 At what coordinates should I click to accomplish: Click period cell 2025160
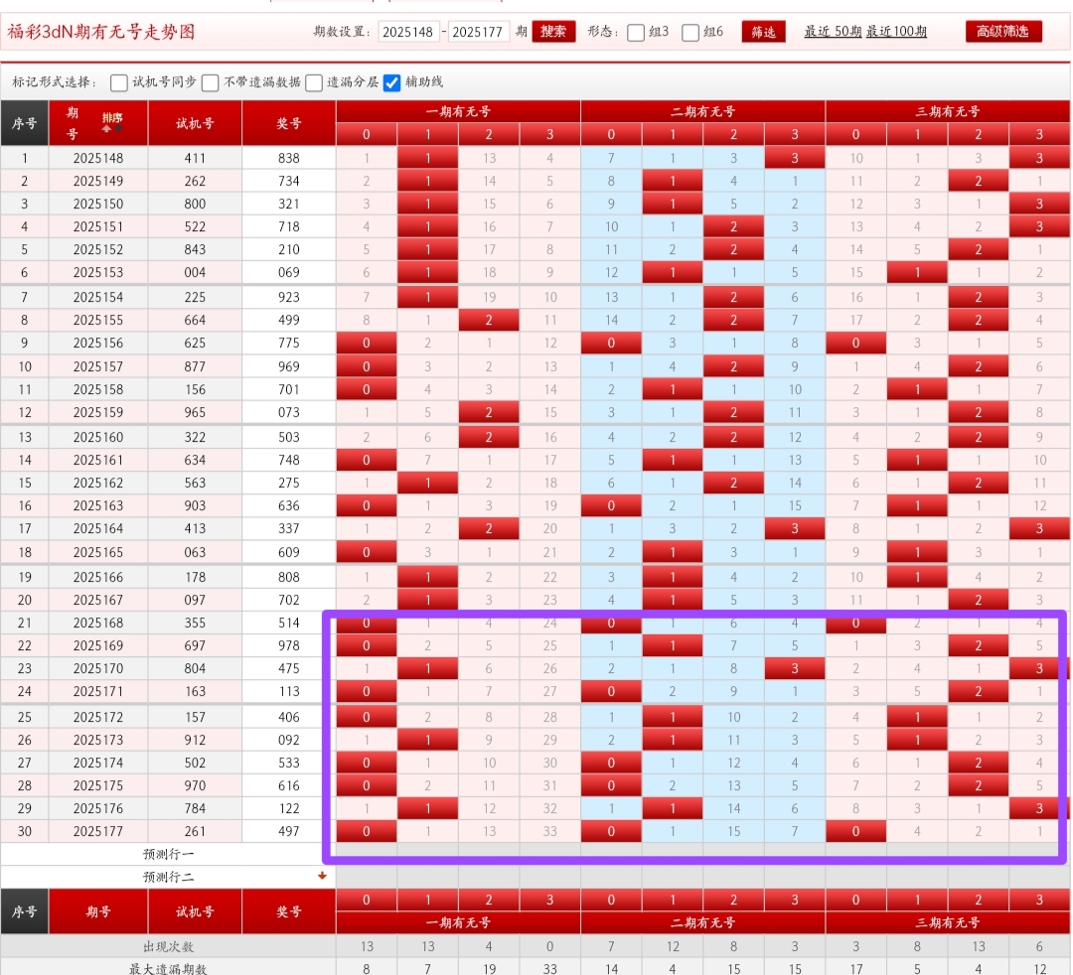pyautogui.click(x=98, y=438)
